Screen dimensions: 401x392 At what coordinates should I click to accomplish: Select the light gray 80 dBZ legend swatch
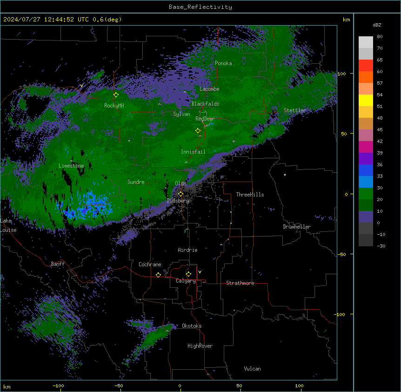(366, 42)
